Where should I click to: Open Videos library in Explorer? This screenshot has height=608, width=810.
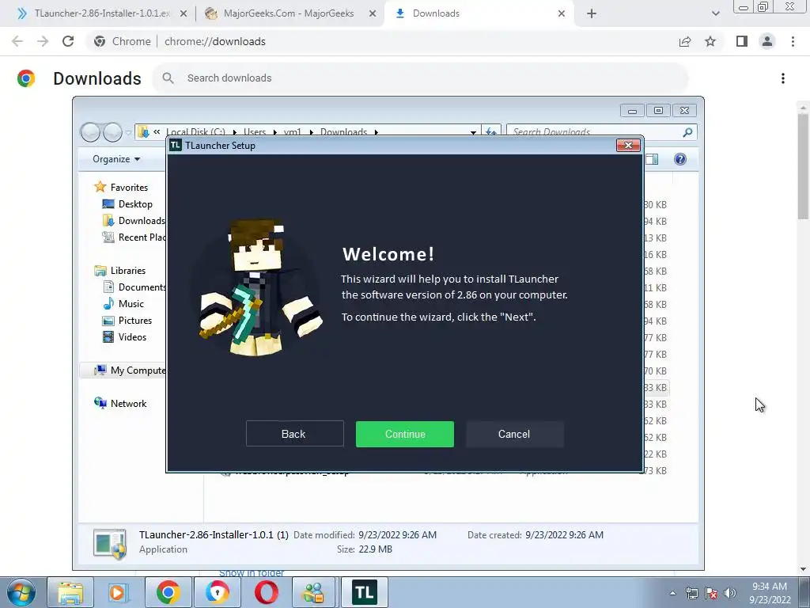click(132, 337)
